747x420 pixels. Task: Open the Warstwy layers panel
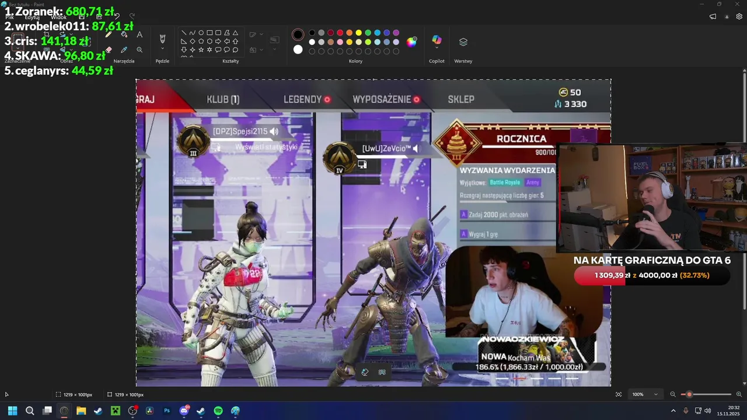click(463, 42)
